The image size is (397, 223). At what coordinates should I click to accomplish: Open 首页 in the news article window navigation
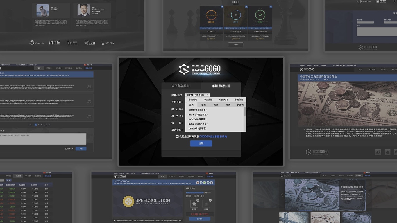(x=360, y=69)
